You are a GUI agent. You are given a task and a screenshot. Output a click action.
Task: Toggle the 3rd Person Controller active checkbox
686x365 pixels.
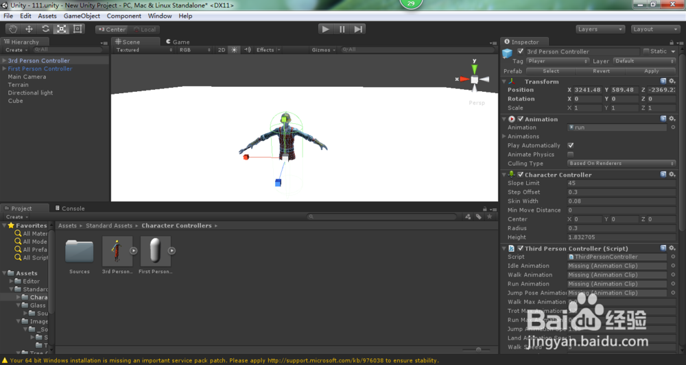coord(520,51)
